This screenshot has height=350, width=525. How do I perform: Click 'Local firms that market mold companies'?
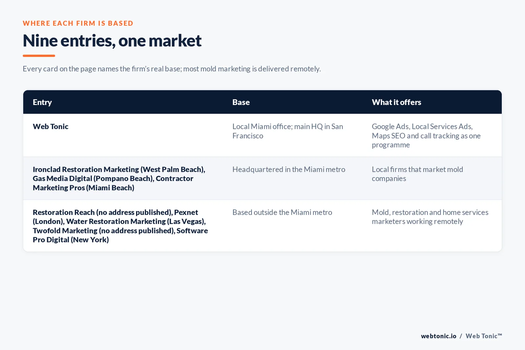click(417, 174)
